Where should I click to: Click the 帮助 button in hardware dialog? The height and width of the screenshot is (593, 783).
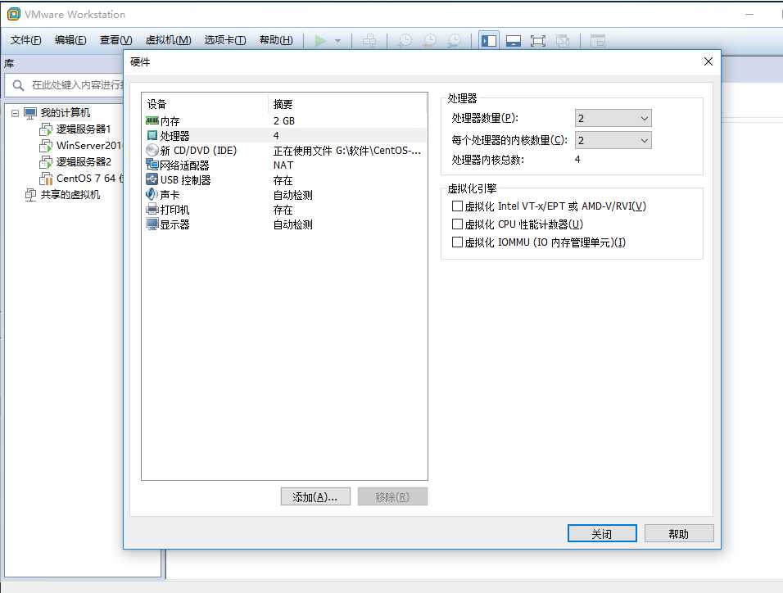click(x=679, y=533)
